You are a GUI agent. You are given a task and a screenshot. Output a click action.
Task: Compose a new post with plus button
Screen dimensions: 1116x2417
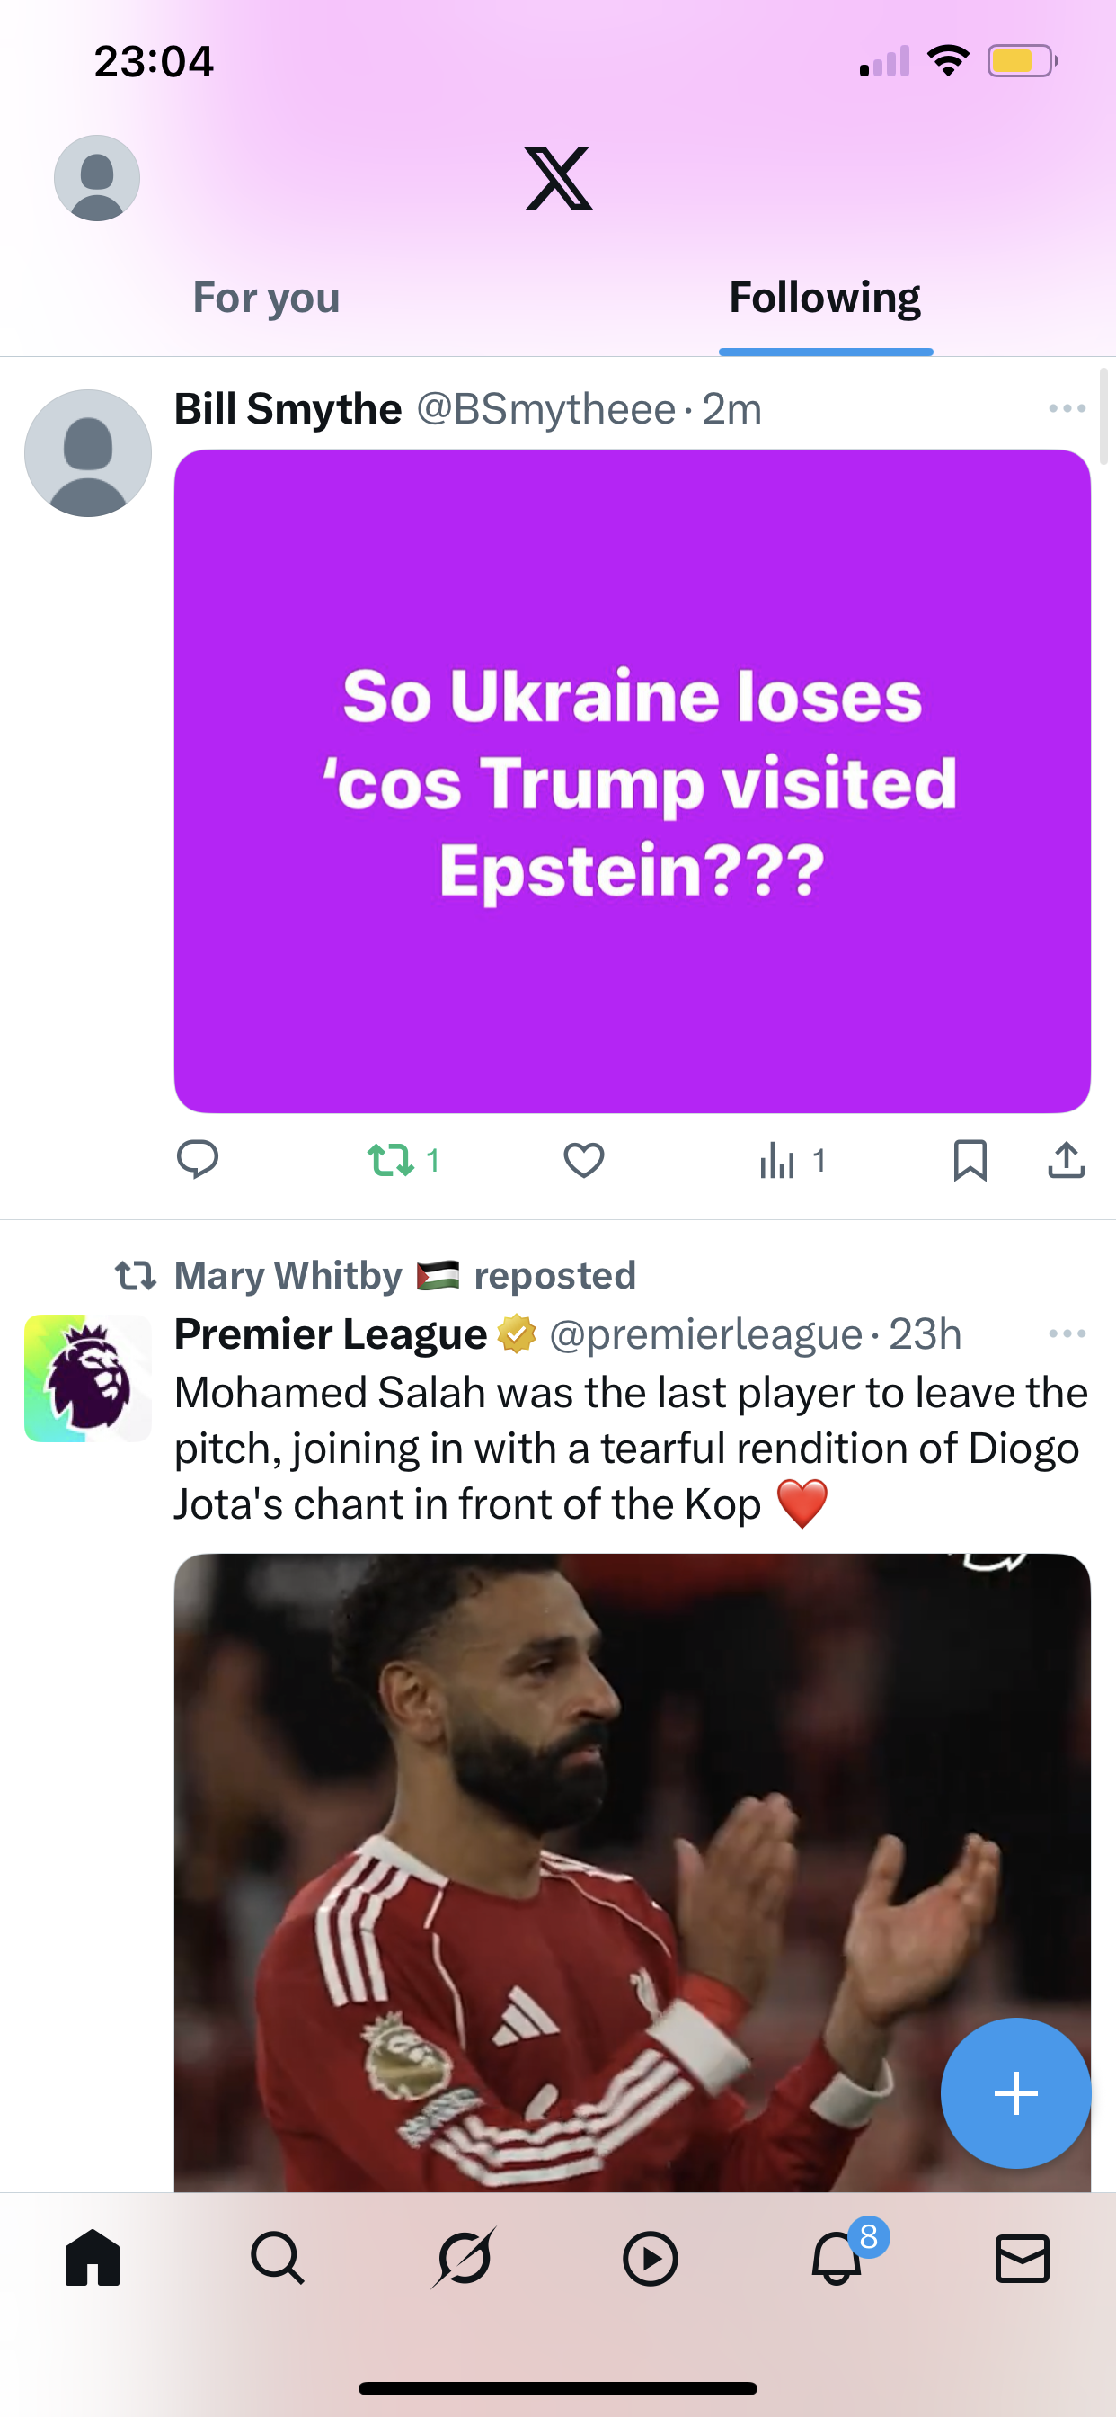1015,2093
